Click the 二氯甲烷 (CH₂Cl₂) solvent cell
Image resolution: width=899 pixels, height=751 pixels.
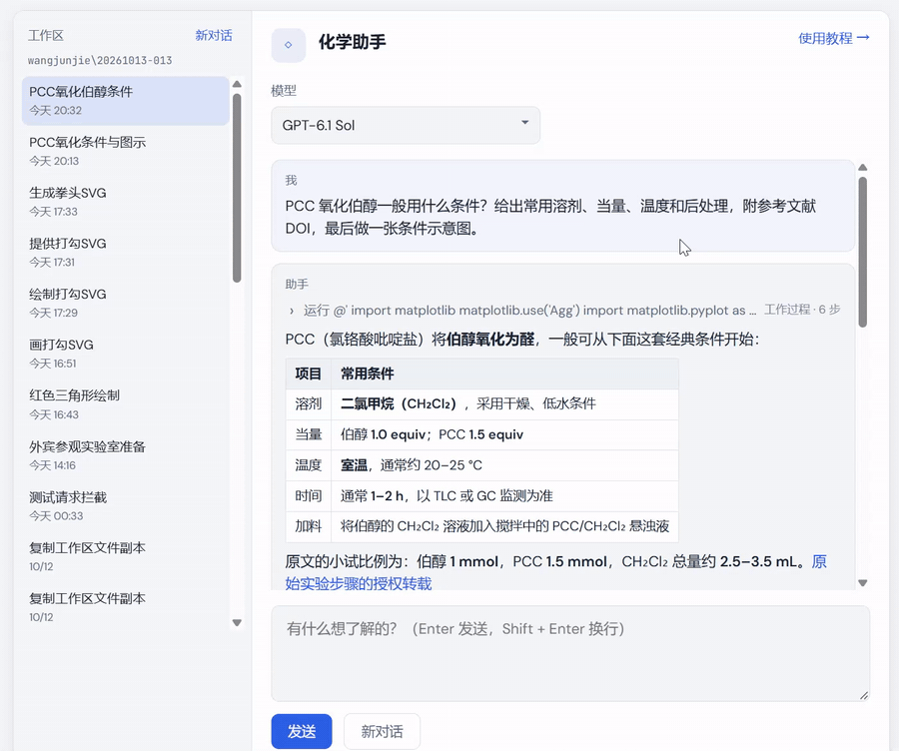coord(504,404)
